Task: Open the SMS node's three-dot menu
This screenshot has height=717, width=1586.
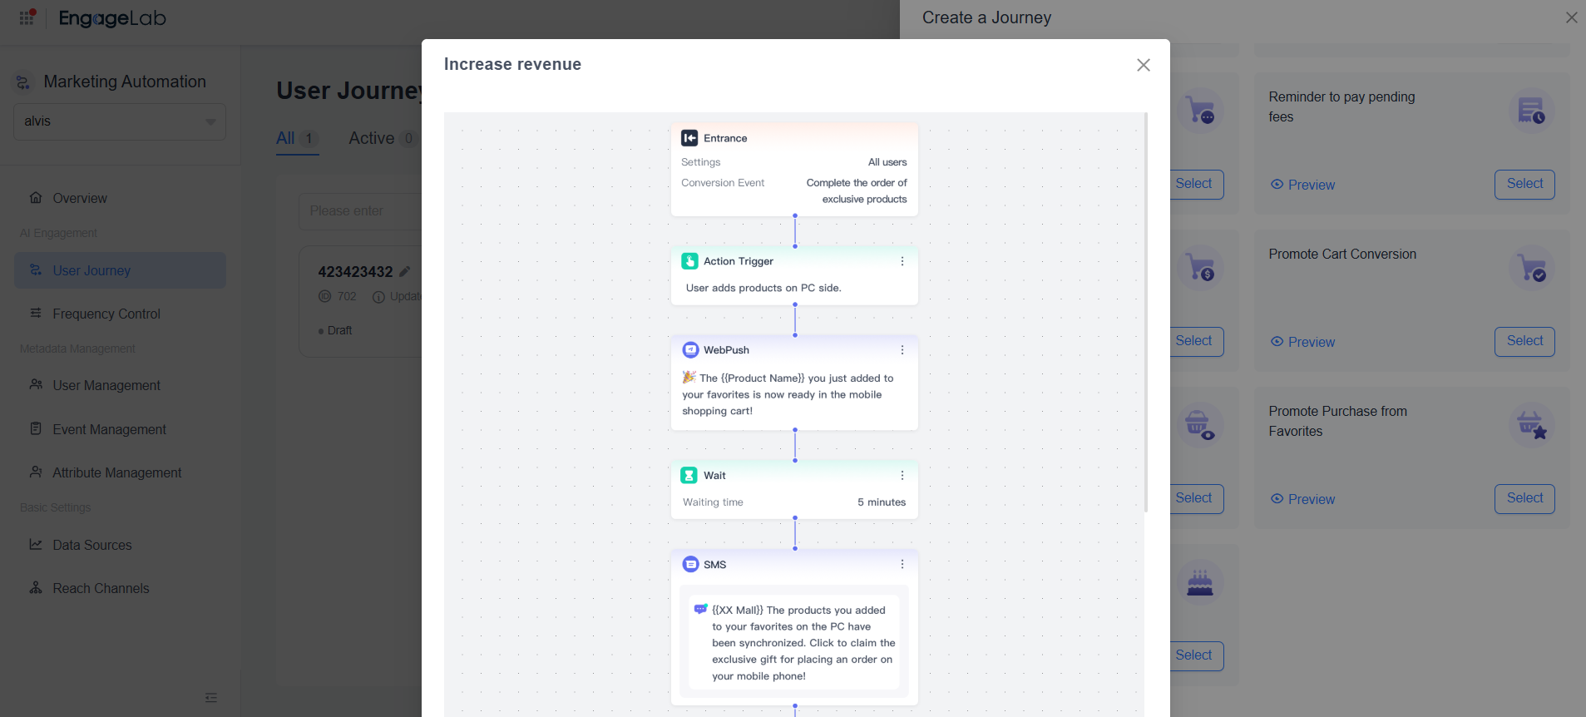Action: point(902,565)
